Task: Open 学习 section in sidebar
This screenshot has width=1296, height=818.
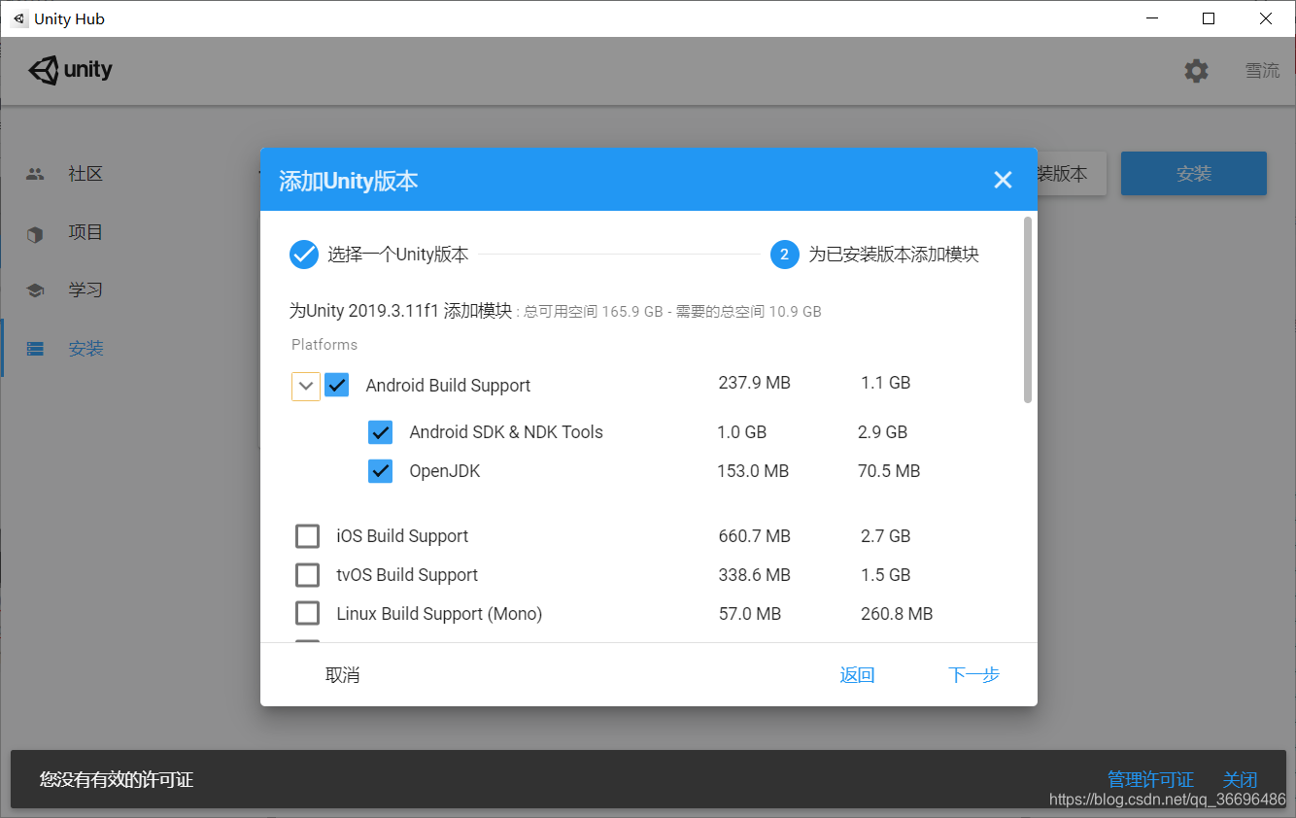Action: 85,290
